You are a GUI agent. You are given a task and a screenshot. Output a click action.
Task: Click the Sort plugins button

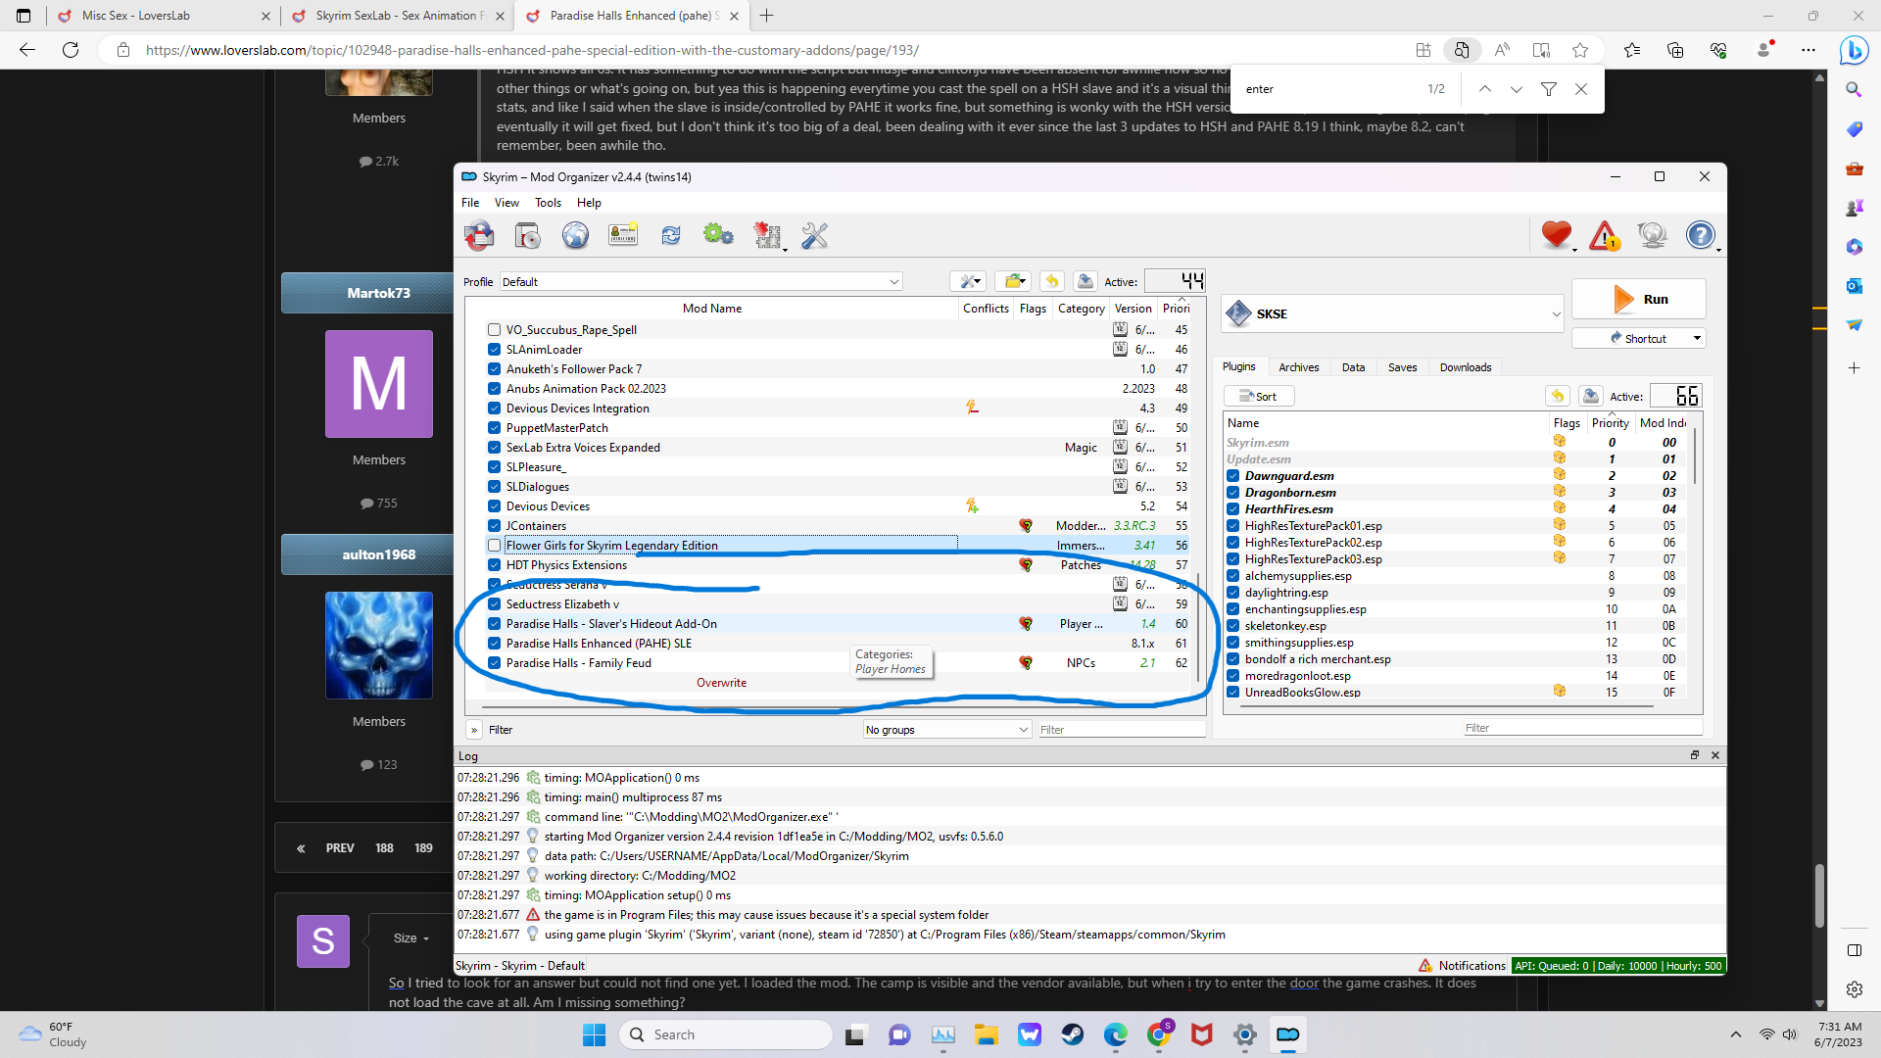[1259, 396]
